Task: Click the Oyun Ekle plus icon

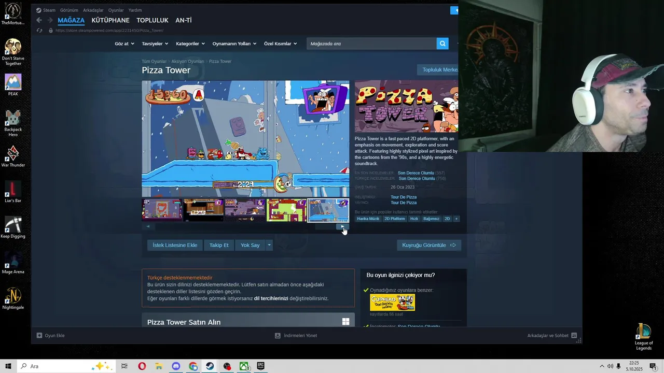Action: pyautogui.click(x=39, y=335)
